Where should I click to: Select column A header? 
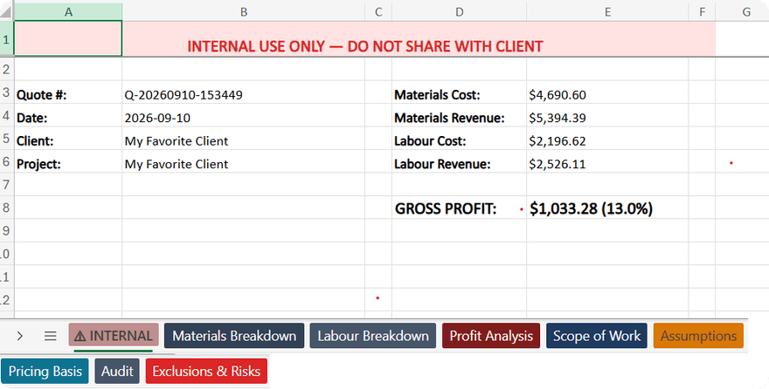[68, 11]
